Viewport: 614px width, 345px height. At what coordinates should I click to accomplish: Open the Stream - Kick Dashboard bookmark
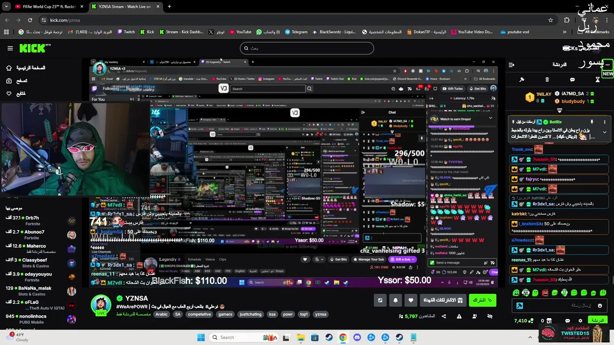181,32
